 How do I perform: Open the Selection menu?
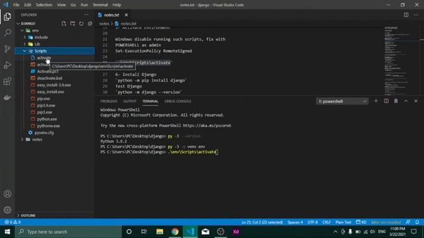coord(44,5)
